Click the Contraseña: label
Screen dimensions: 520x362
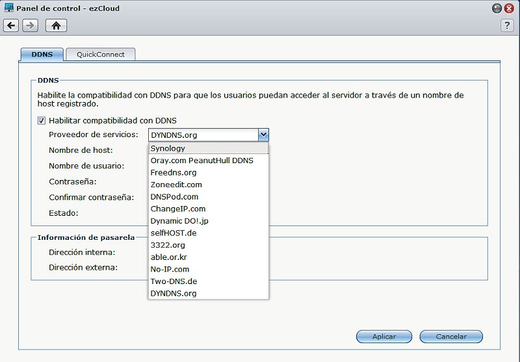click(73, 182)
